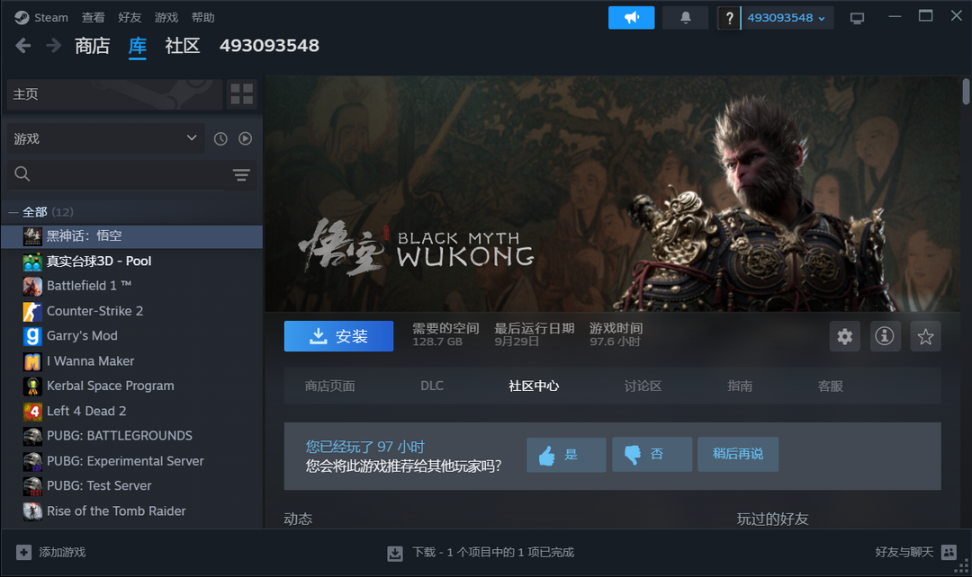Open the 社区中心 tab
The image size is (972, 577).
coord(534,386)
